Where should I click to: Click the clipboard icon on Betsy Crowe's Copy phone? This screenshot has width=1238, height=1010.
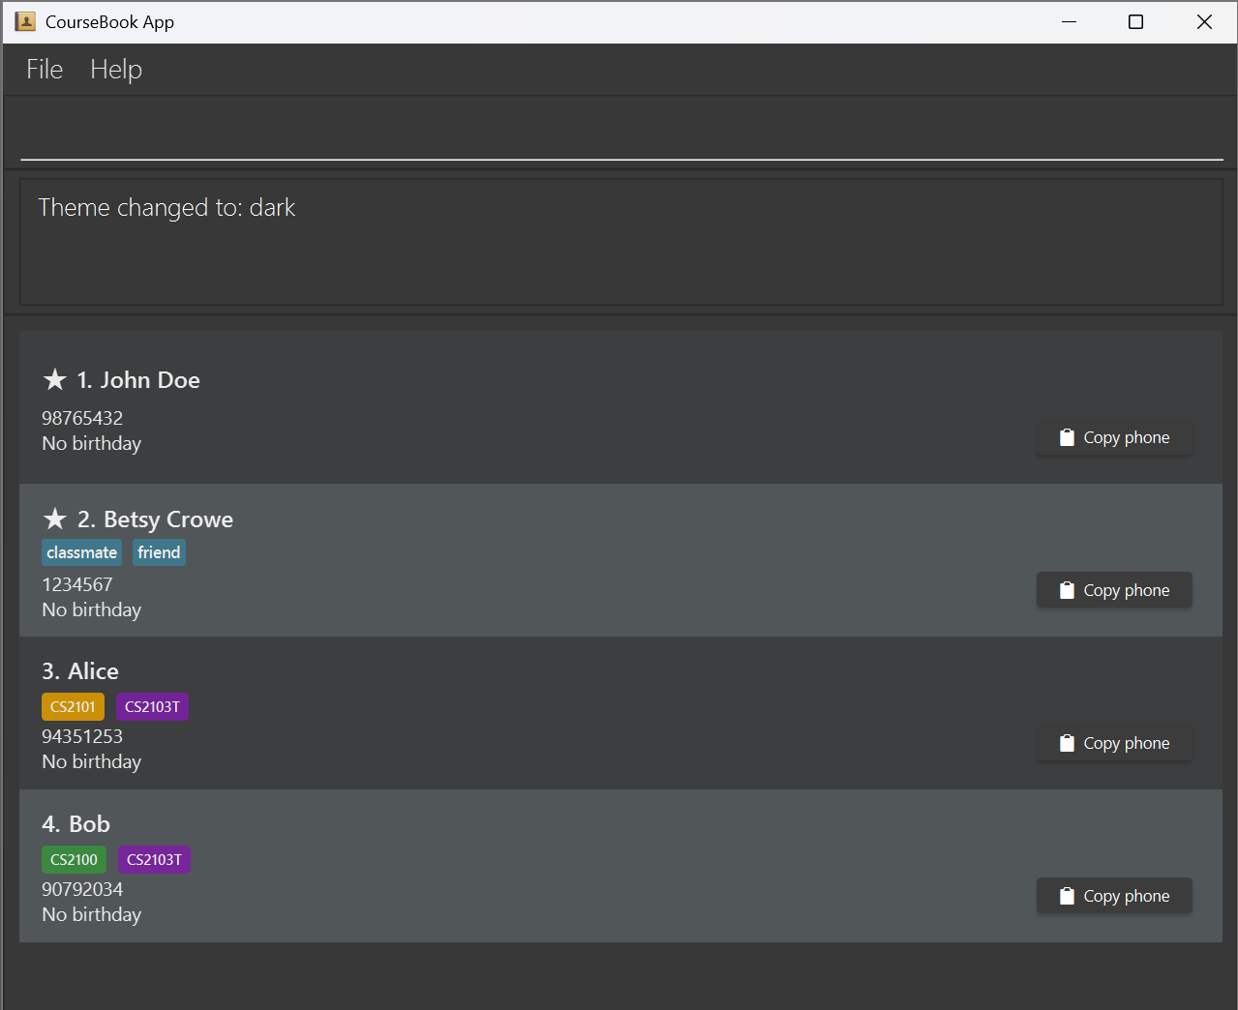coord(1067,589)
